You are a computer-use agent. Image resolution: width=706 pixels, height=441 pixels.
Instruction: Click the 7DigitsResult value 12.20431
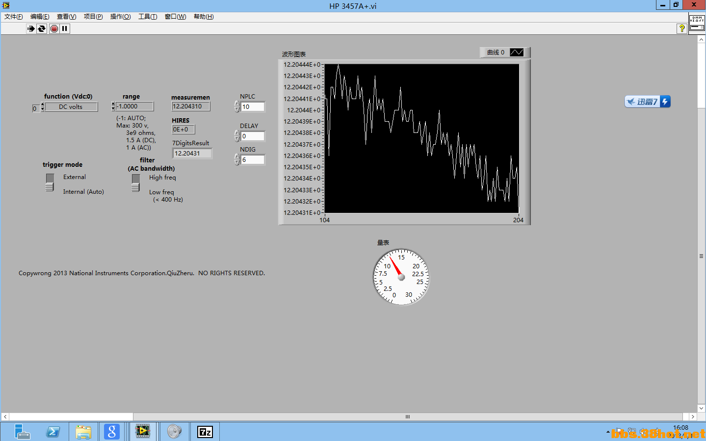coord(192,154)
